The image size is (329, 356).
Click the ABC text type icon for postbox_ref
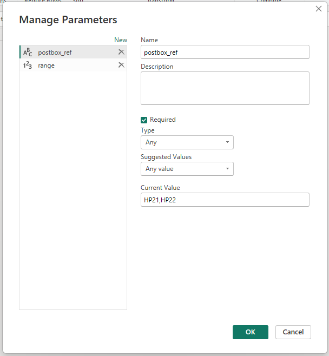tap(28, 52)
